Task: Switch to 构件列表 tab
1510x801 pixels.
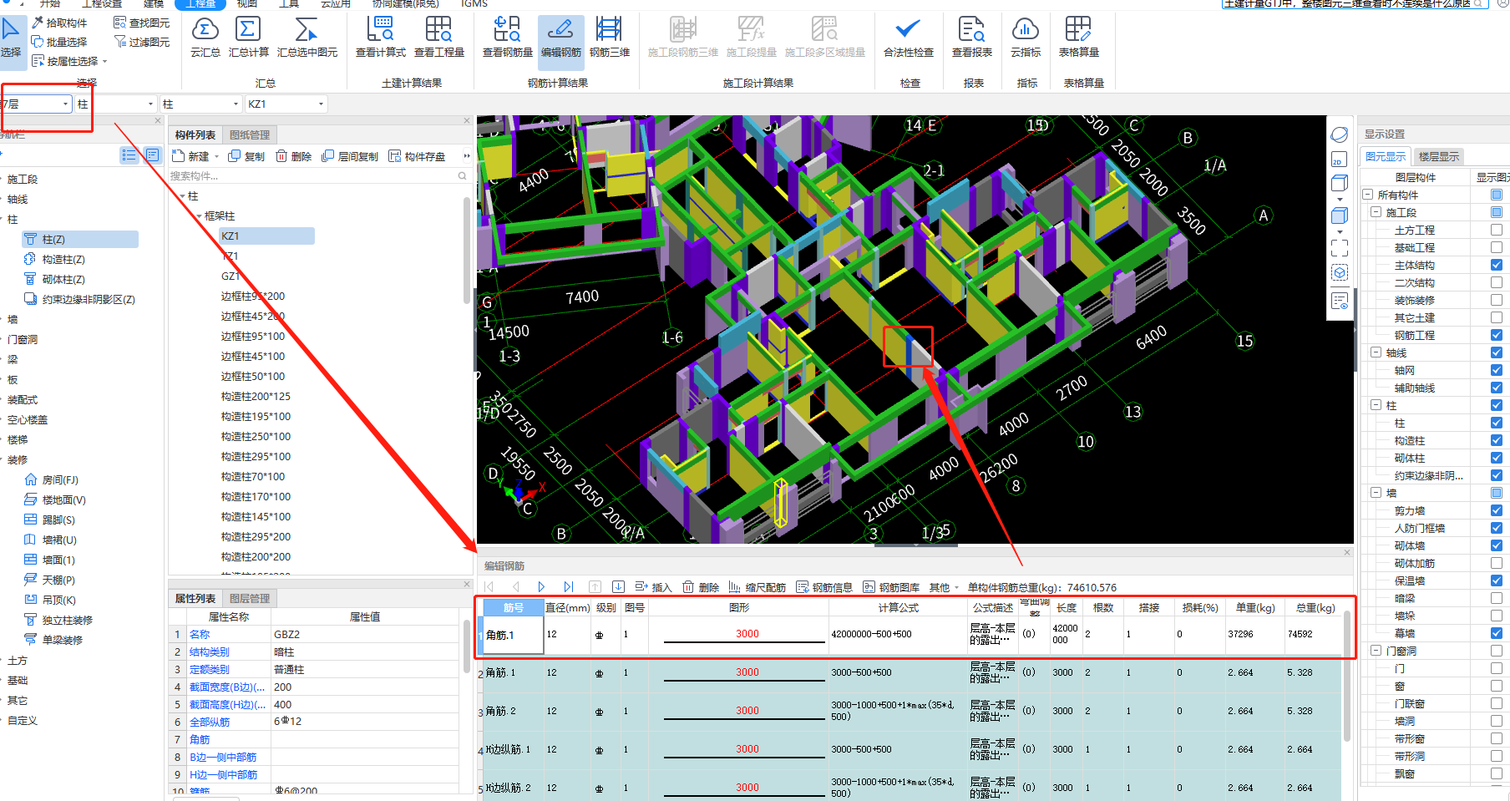Action: 195,134
